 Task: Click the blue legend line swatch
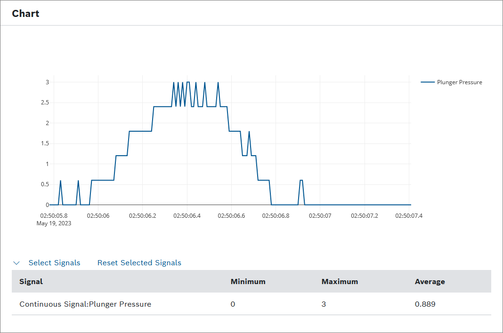(x=427, y=82)
